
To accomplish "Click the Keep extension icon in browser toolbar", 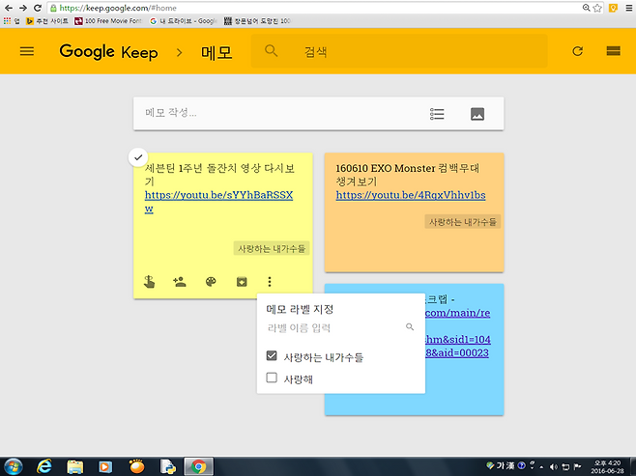I will tap(613, 8).
